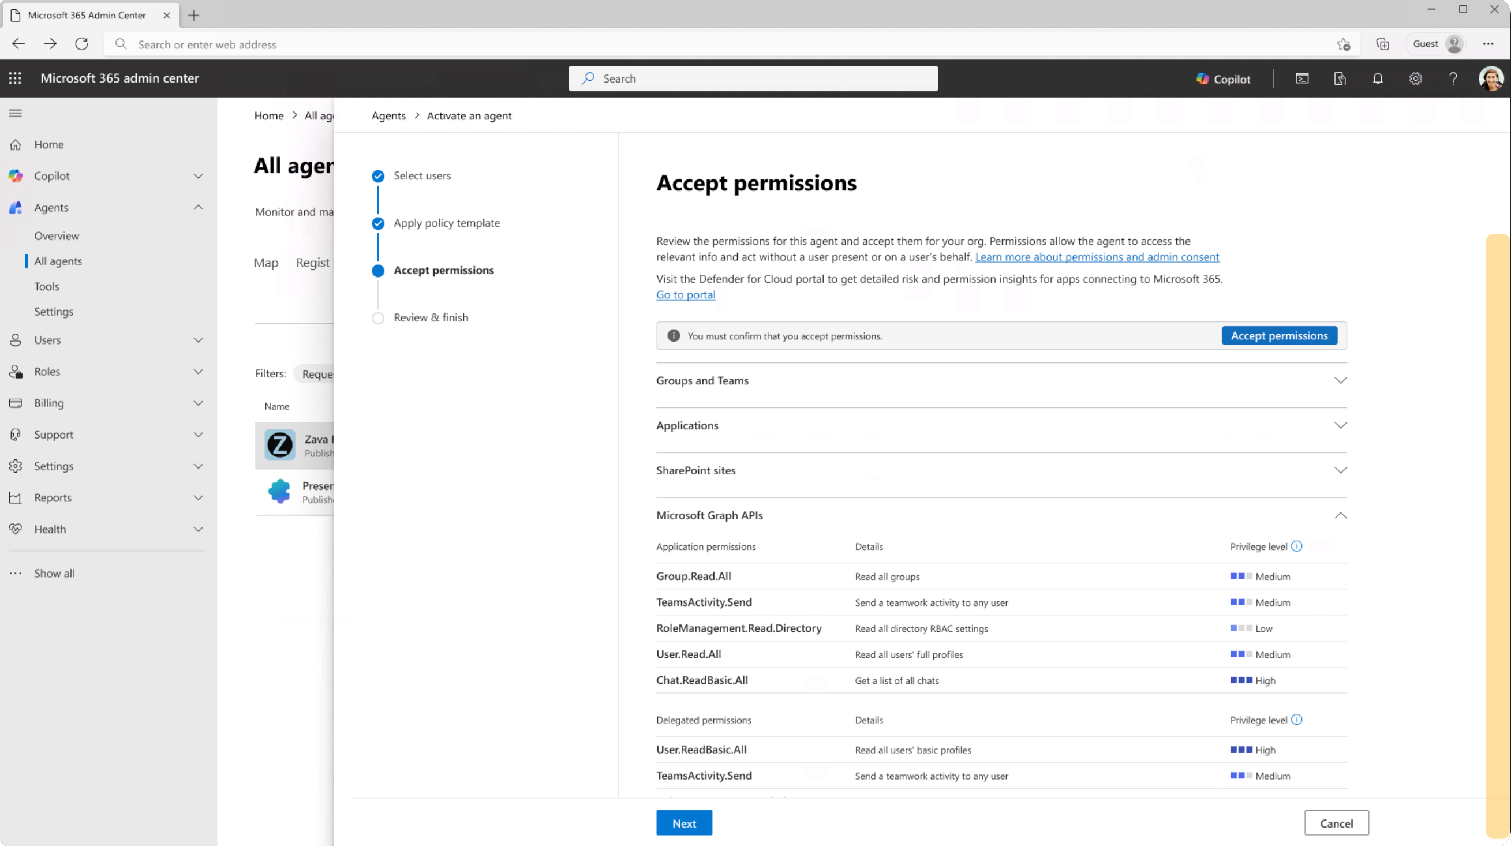Expand the Health sidebar menu chevron

(199, 529)
